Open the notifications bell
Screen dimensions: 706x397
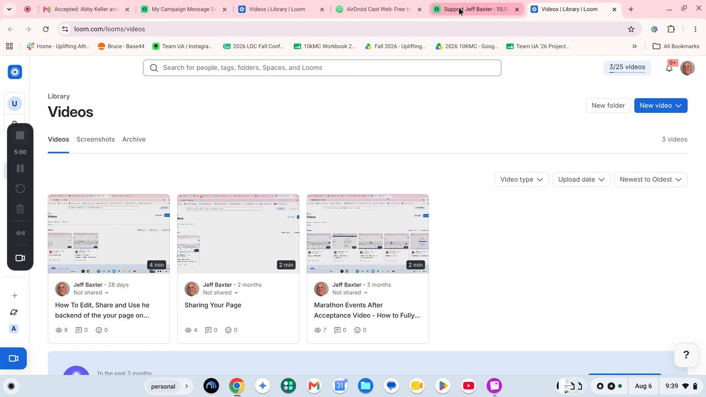669,68
